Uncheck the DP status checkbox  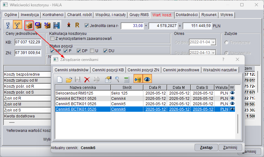coord(79,51)
